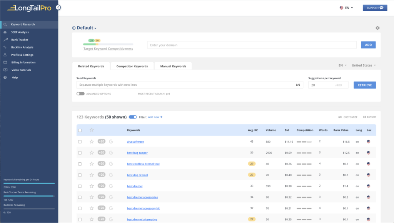This screenshot has height=223, width=394.
Task: Click the Export icon
Action: tap(364, 117)
